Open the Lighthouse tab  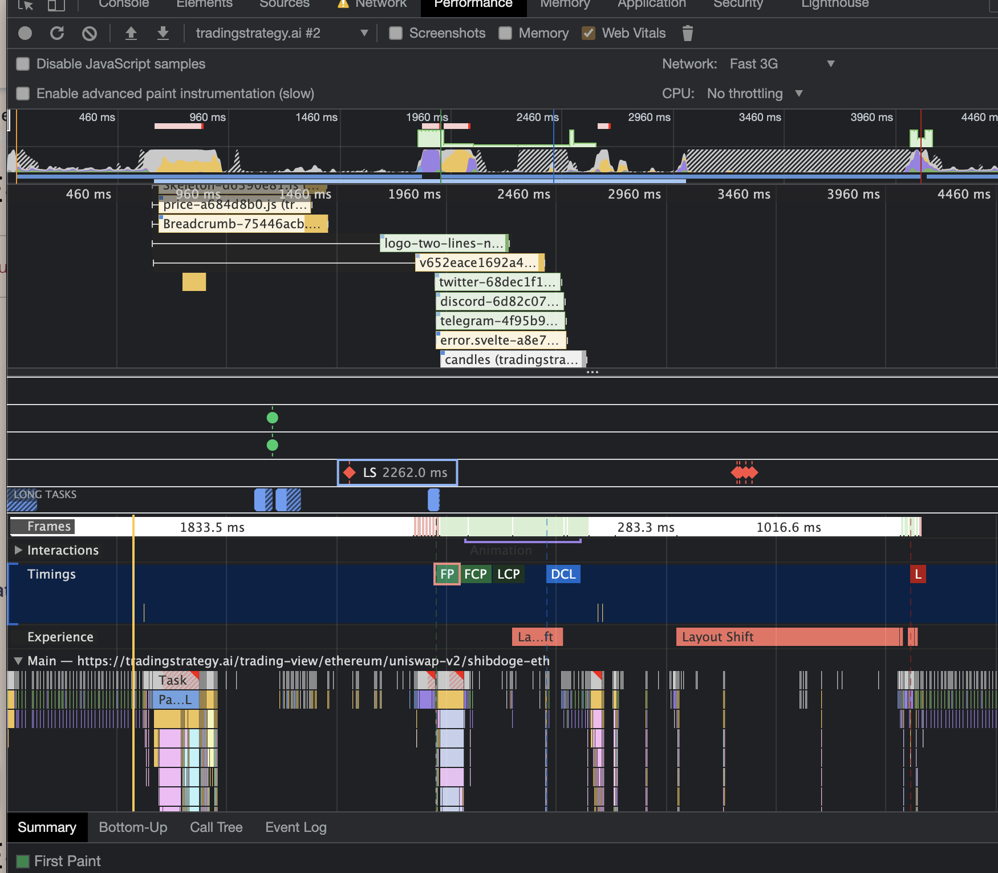click(x=835, y=3)
